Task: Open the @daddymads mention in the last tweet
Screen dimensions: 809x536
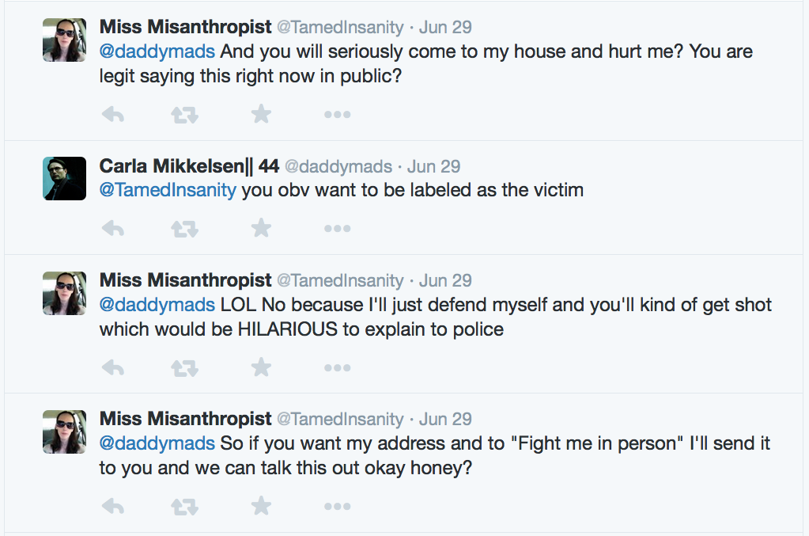Action: (157, 443)
